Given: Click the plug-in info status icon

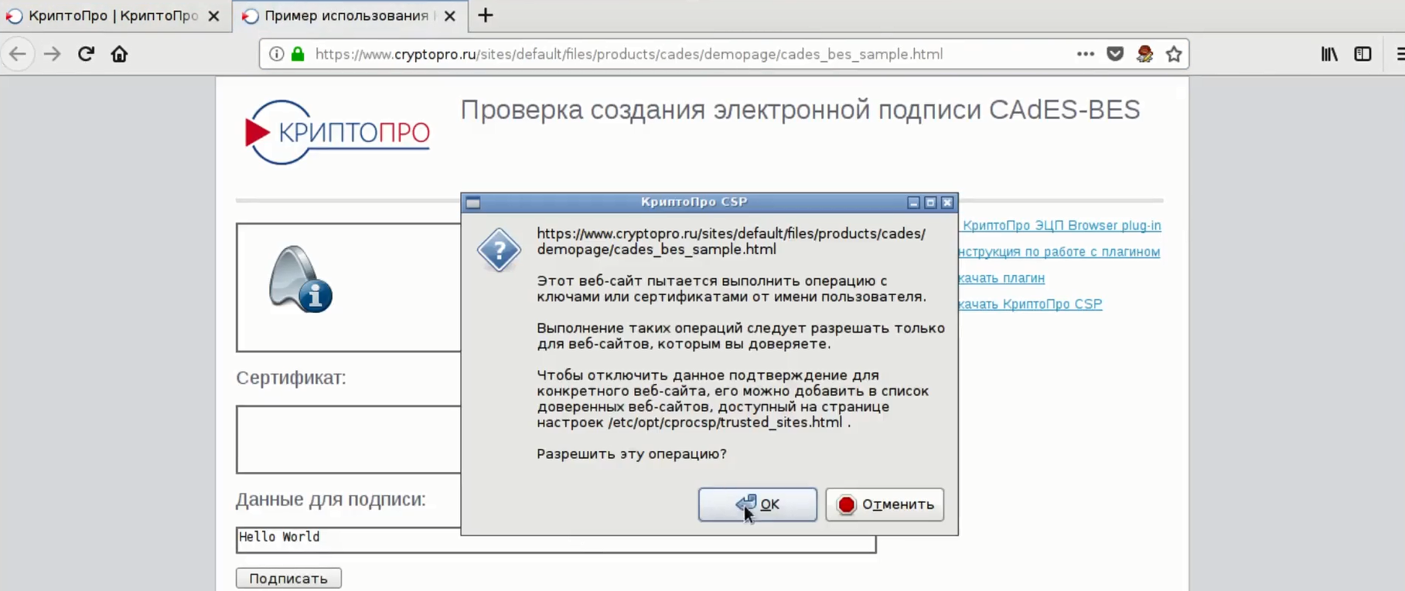Looking at the screenshot, I should (x=300, y=279).
